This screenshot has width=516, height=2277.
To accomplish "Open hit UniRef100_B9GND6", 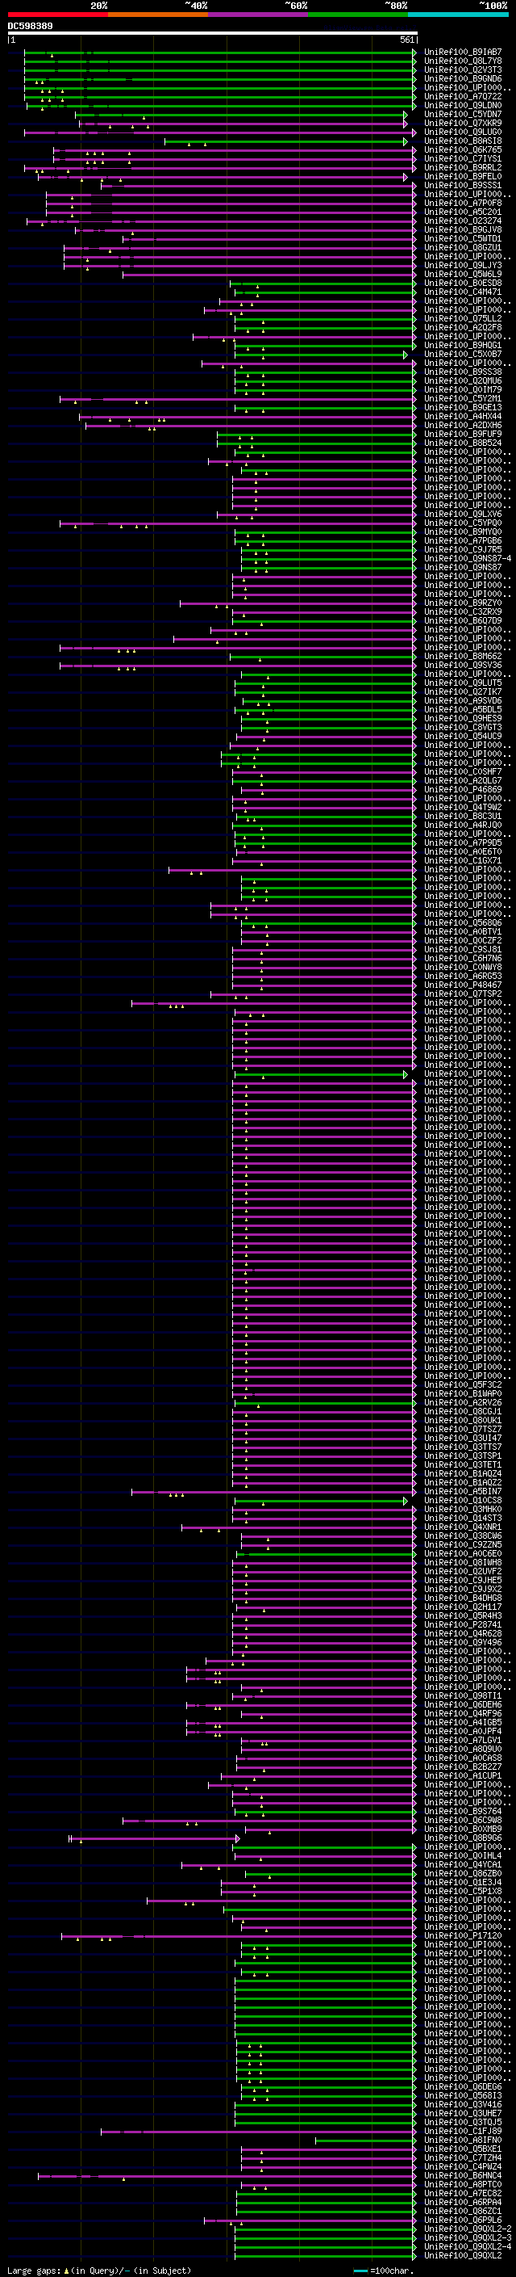I will 463,78.
